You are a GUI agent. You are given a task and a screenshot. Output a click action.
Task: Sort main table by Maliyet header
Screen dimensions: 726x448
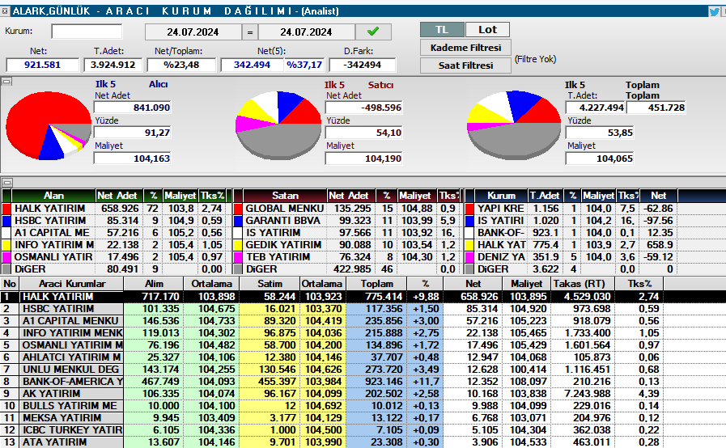pos(526,284)
